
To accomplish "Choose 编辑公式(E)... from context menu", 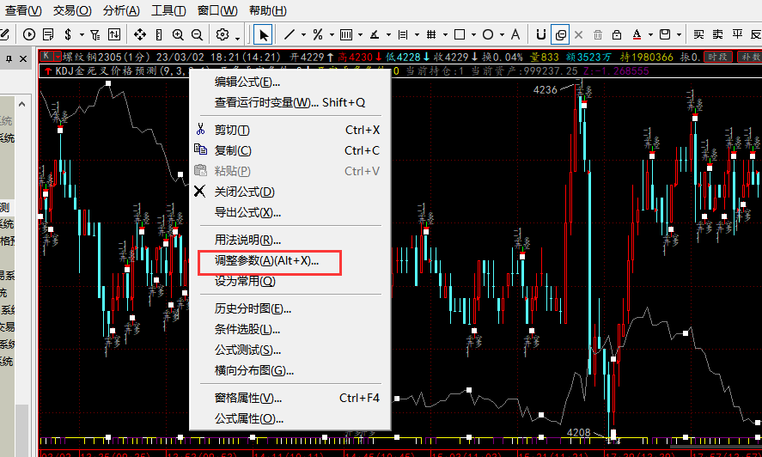I will coord(290,82).
